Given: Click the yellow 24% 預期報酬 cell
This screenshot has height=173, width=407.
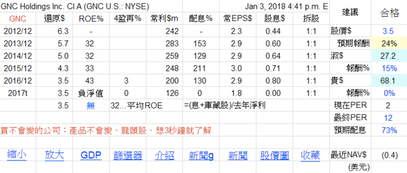Looking at the screenshot, I should [x=389, y=43].
